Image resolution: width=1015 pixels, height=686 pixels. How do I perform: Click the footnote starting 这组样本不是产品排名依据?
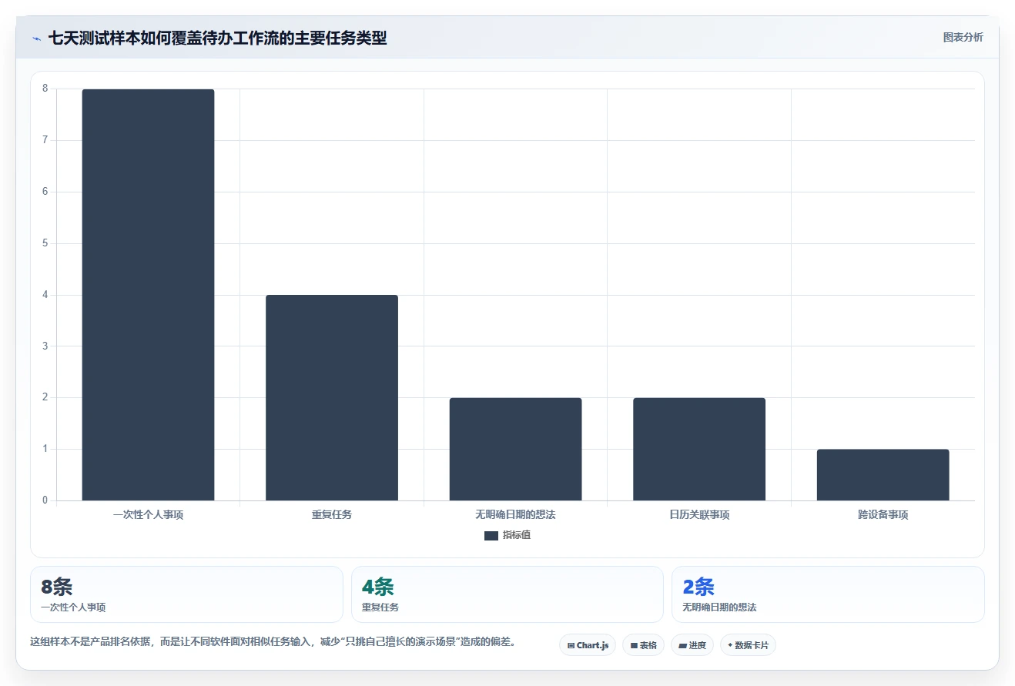click(273, 641)
